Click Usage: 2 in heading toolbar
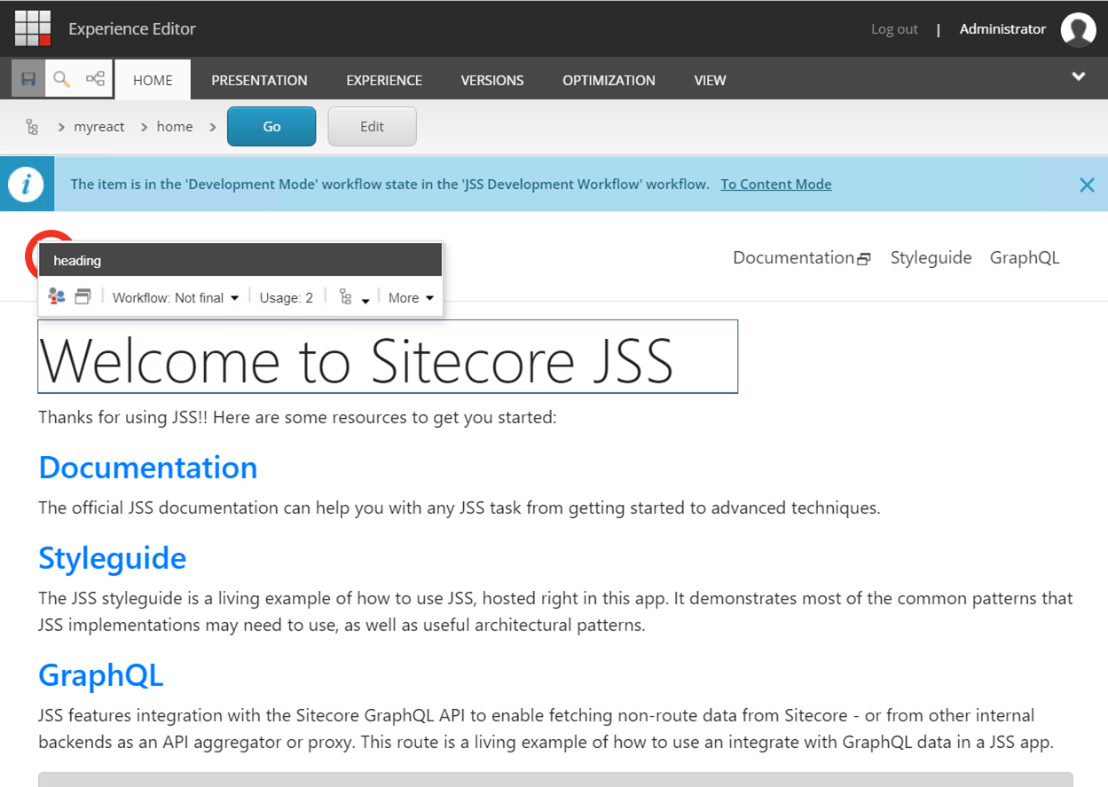1108x787 pixels. 287,298
